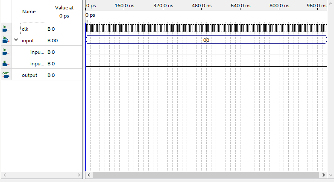
Task: Click the B 00 value of input bus
Action: pyautogui.click(x=53, y=41)
